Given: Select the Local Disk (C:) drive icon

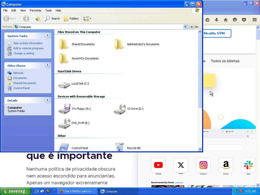Looking at the screenshot, I should point(64,85).
